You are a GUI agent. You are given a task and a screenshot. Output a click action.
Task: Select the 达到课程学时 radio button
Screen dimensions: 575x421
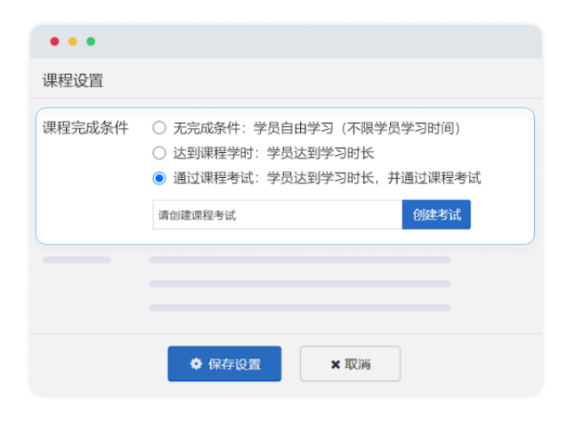(159, 152)
